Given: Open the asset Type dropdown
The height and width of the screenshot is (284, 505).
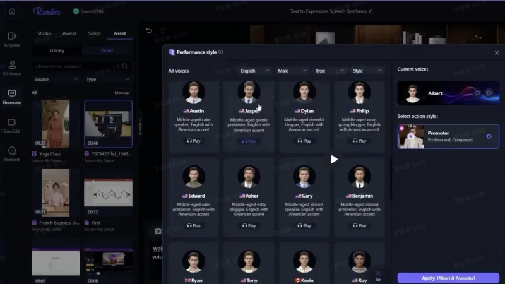Looking at the screenshot, I should (x=107, y=80).
